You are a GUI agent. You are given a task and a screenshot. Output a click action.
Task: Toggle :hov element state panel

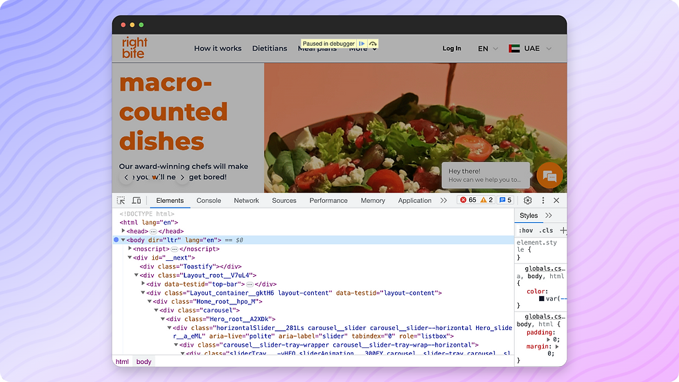[x=526, y=230]
